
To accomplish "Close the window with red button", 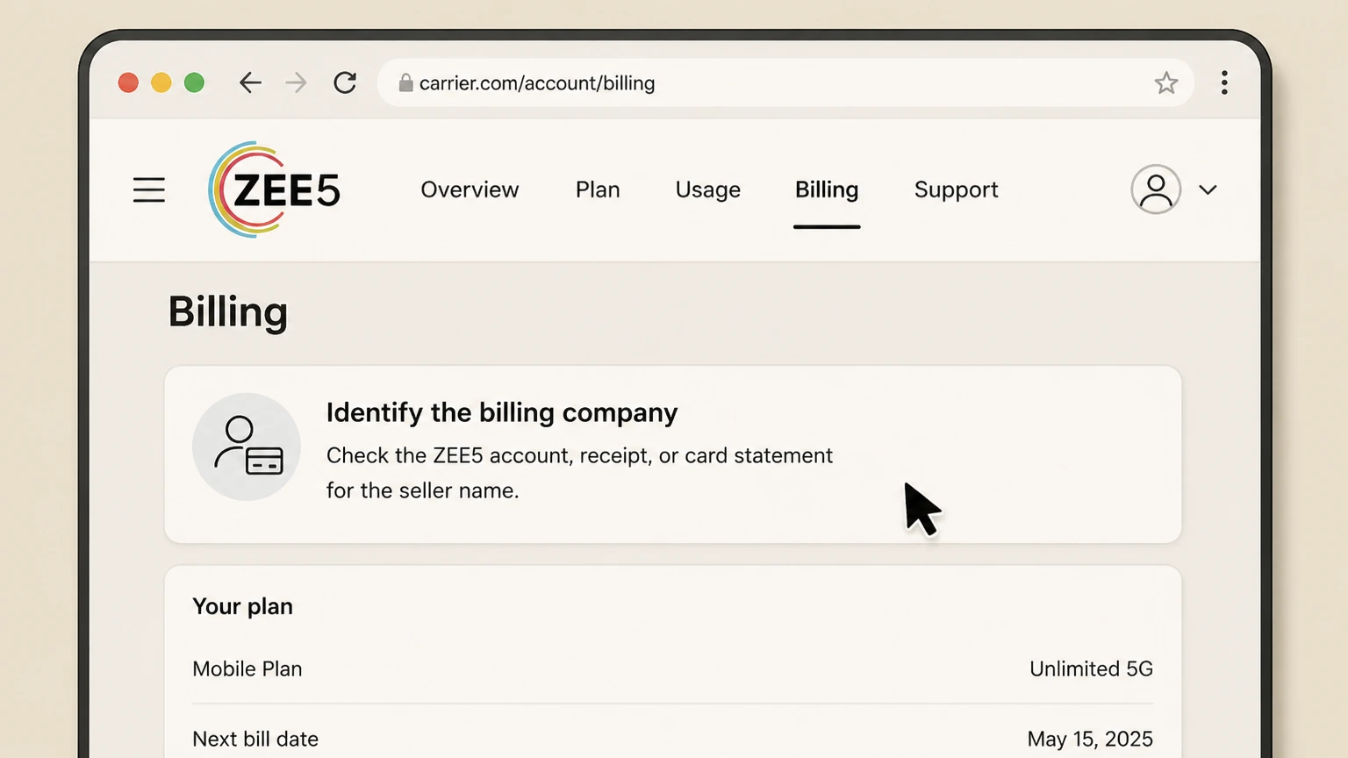I will [128, 82].
